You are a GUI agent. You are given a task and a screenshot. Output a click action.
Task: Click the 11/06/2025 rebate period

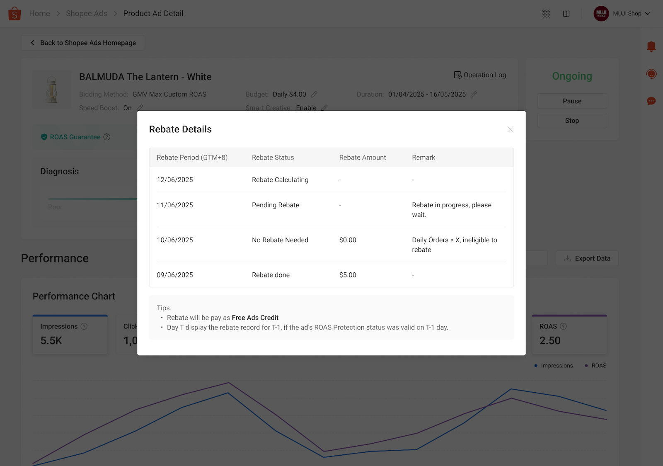coord(175,205)
